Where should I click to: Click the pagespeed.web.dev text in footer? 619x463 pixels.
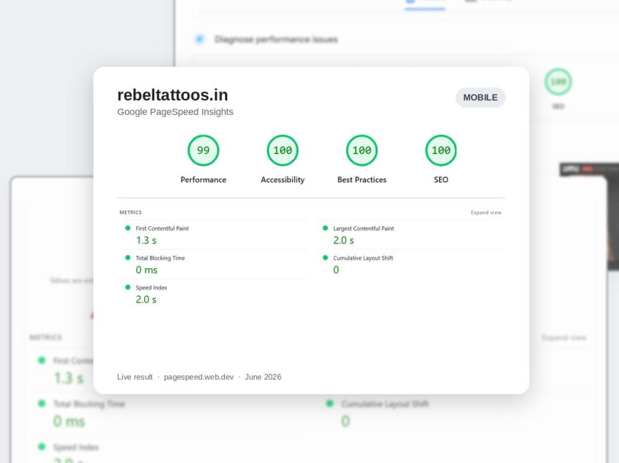199,377
